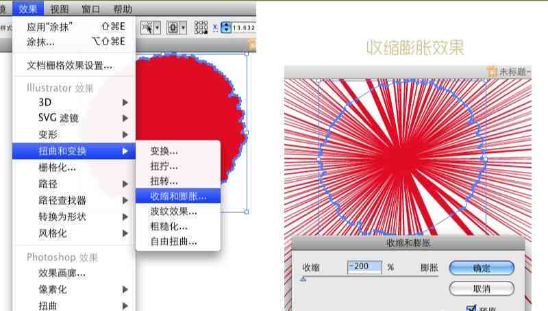548x311 pixels.
Task: Choose 扭拧... in the submenu
Action: click(x=178, y=166)
